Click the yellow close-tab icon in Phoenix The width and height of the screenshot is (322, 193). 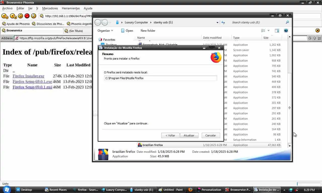[317, 30]
